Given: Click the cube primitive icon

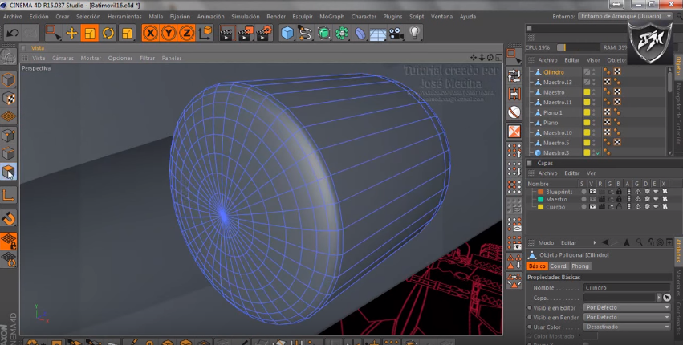Looking at the screenshot, I should [x=287, y=33].
